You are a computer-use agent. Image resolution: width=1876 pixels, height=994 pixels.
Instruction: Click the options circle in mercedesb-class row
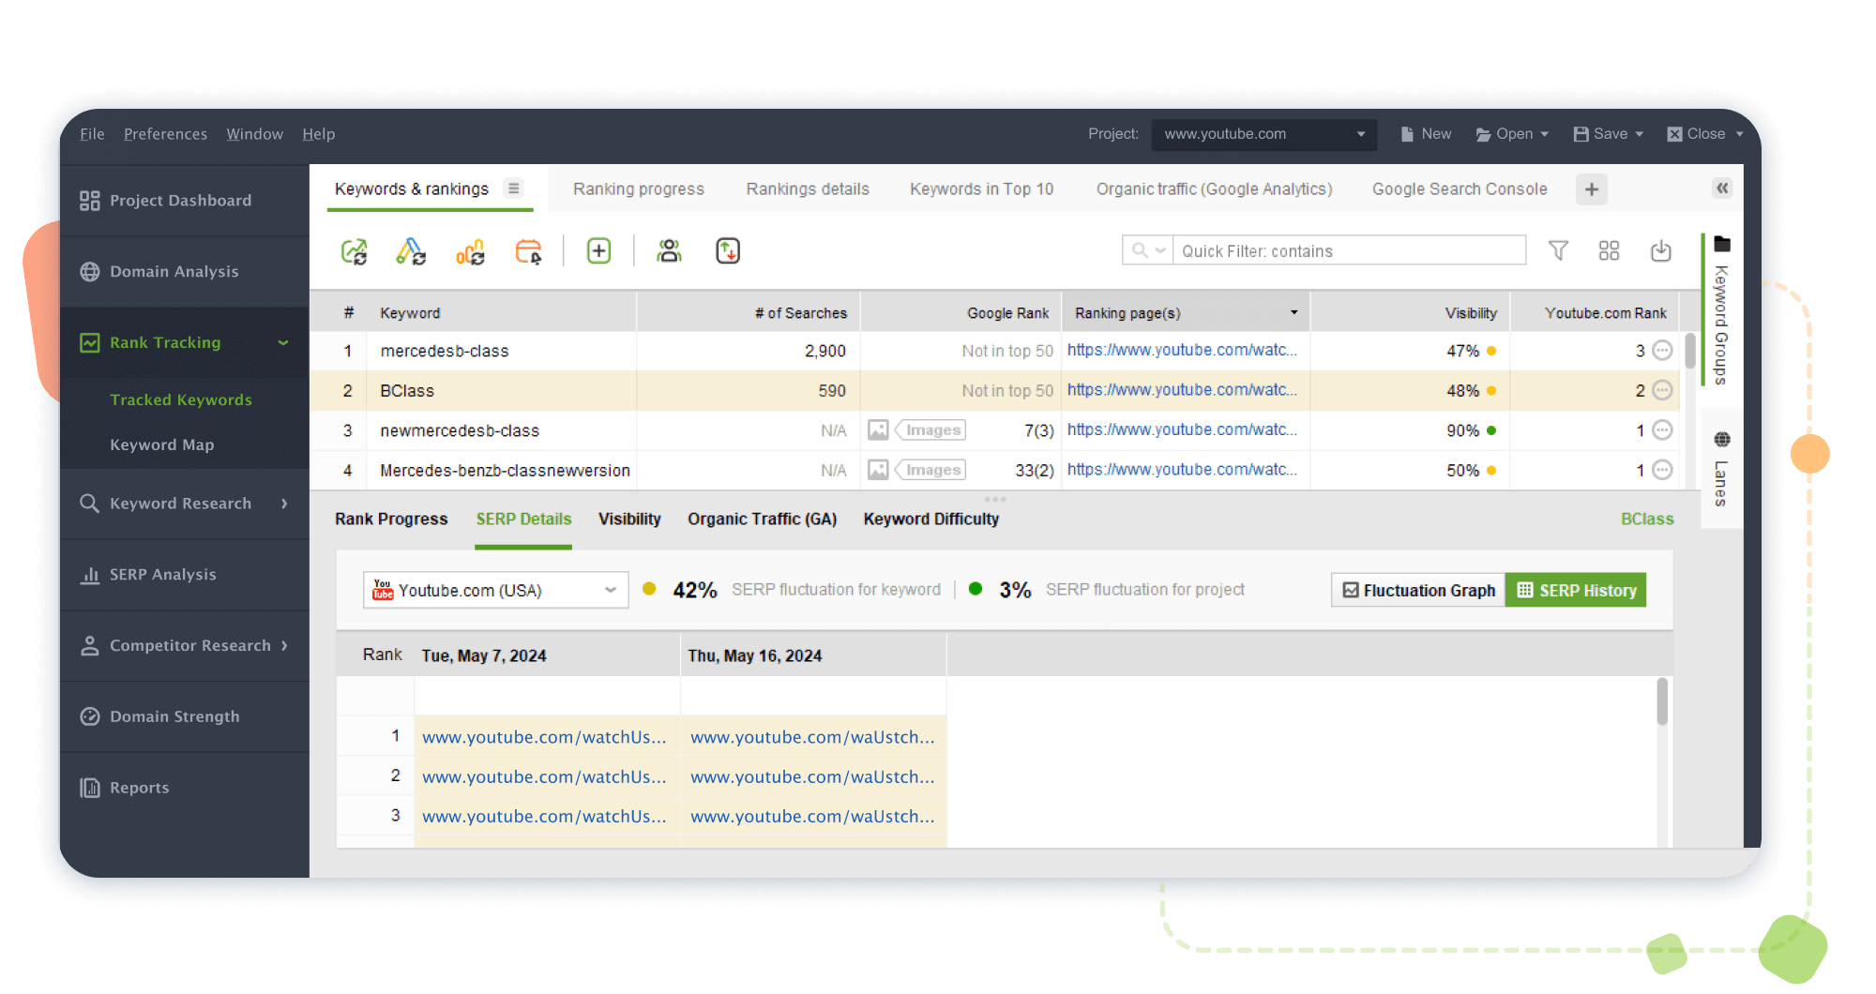[1662, 351]
